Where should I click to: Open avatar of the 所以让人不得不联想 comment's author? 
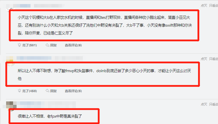[10, 61]
